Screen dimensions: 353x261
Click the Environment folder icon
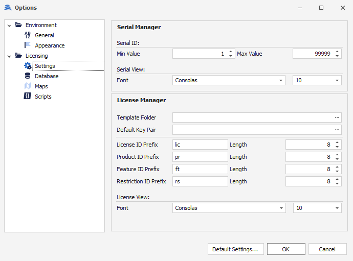pyautogui.click(x=18, y=25)
